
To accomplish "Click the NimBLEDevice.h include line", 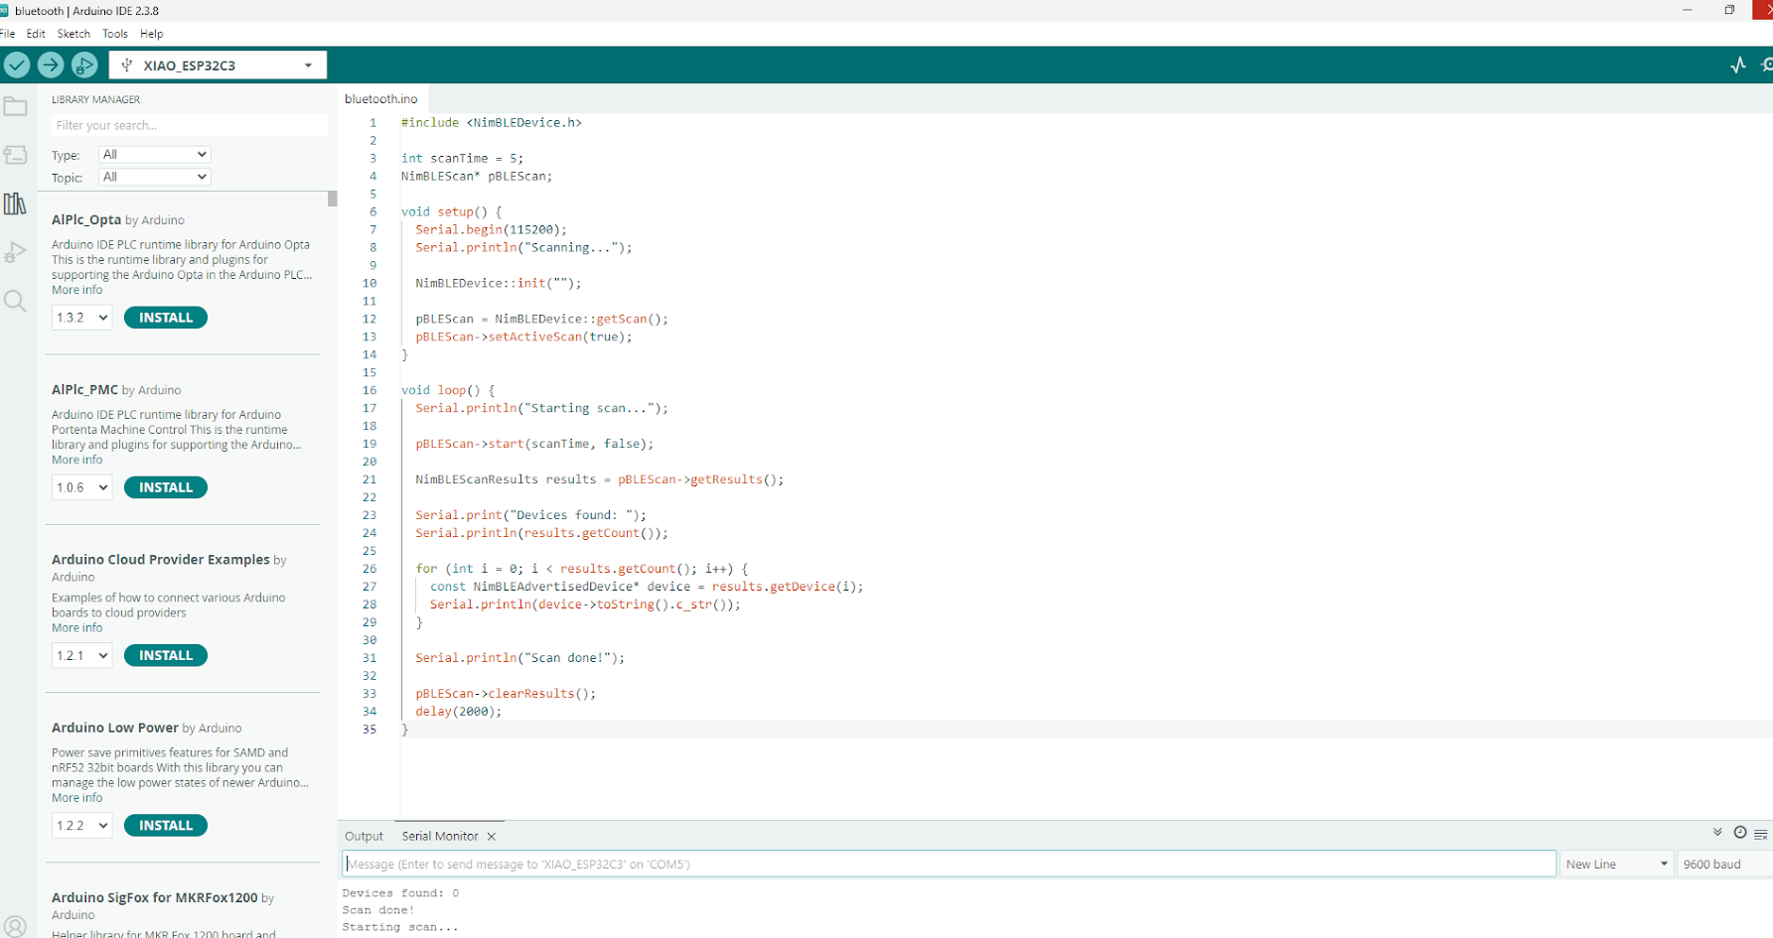I will click(x=492, y=123).
